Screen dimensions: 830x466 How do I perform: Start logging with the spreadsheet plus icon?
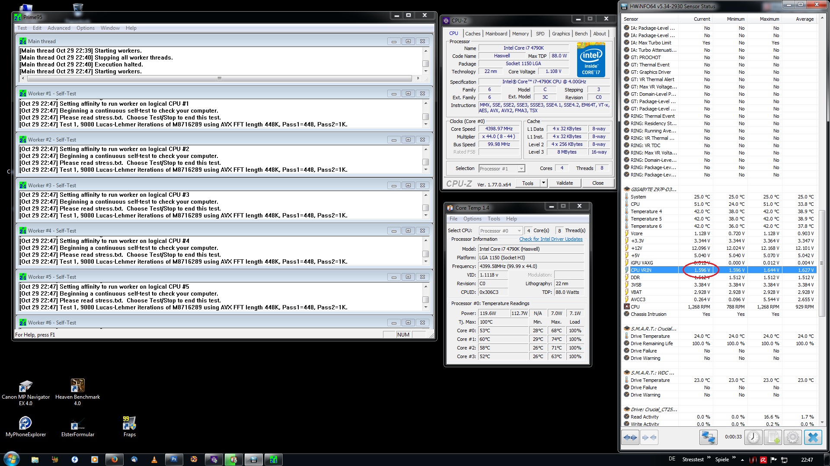point(772,437)
